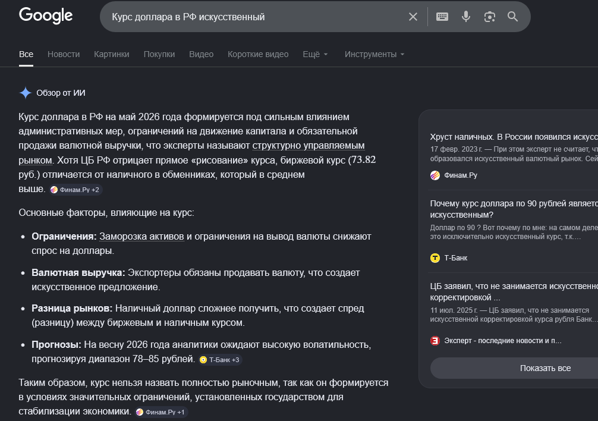This screenshot has width=598, height=421.
Task: Start voice search with microphone icon
Action: 465,17
